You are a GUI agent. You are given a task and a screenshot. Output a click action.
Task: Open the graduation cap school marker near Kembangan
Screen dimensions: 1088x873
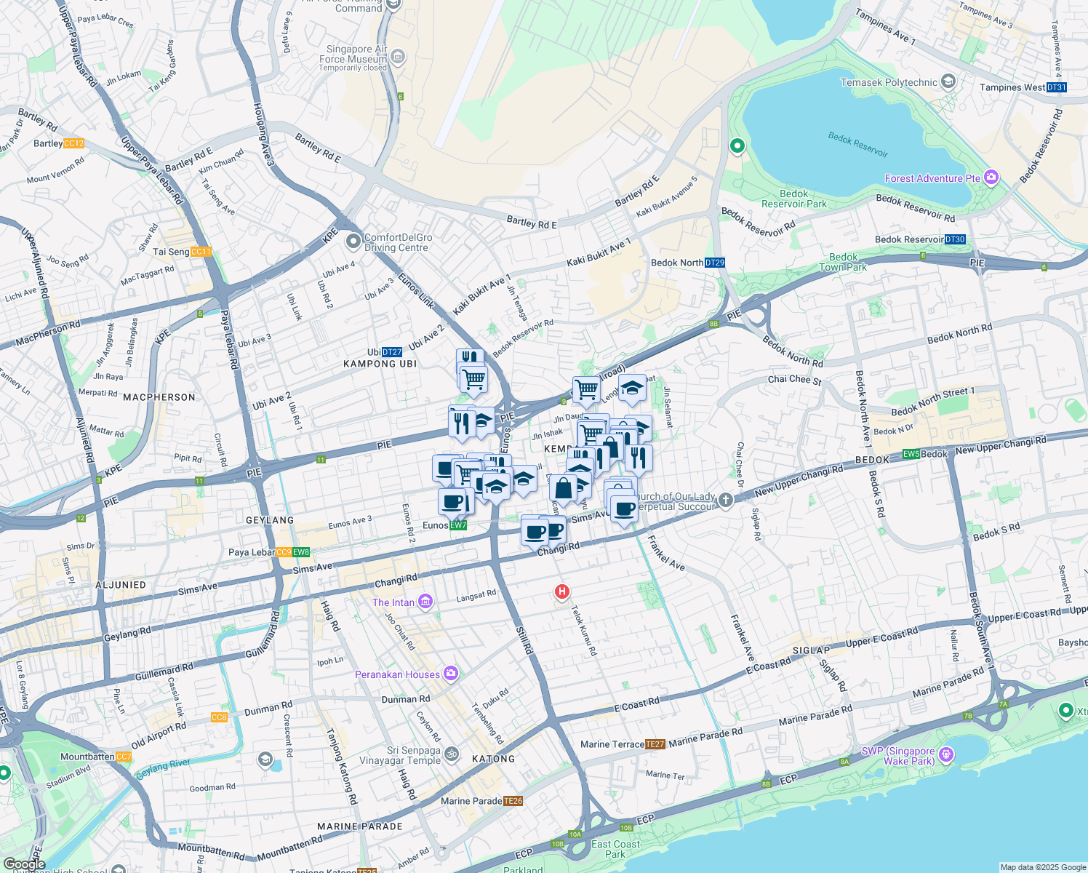[x=632, y=386]
